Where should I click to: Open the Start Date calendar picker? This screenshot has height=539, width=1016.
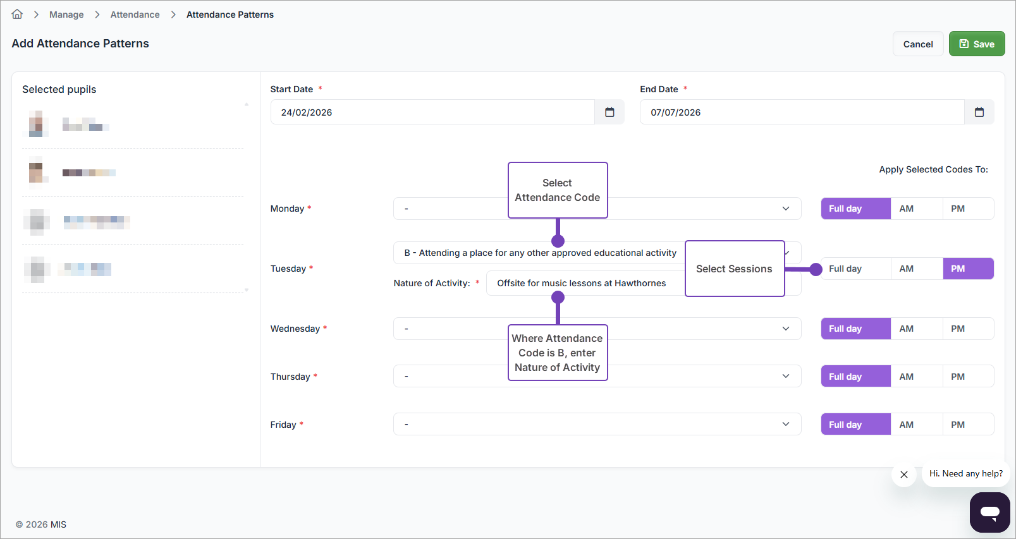point(609,112)
